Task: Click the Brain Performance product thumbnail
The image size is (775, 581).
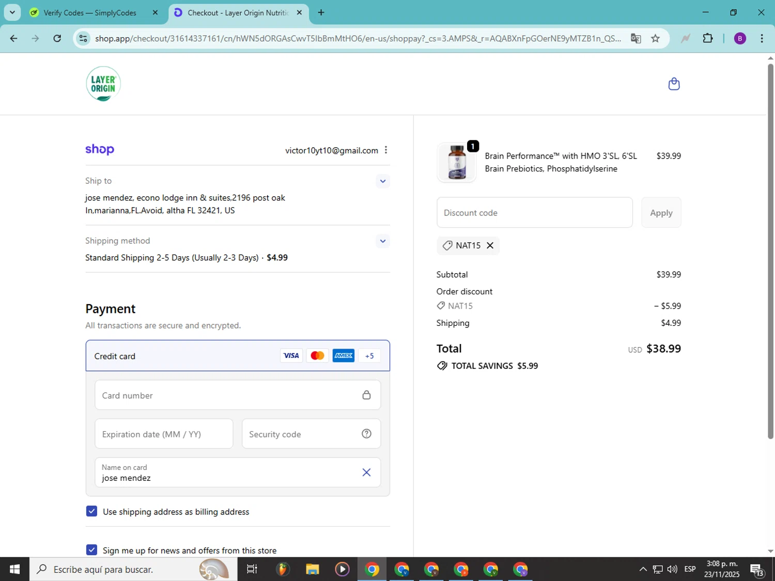Action: click(457, 162)
